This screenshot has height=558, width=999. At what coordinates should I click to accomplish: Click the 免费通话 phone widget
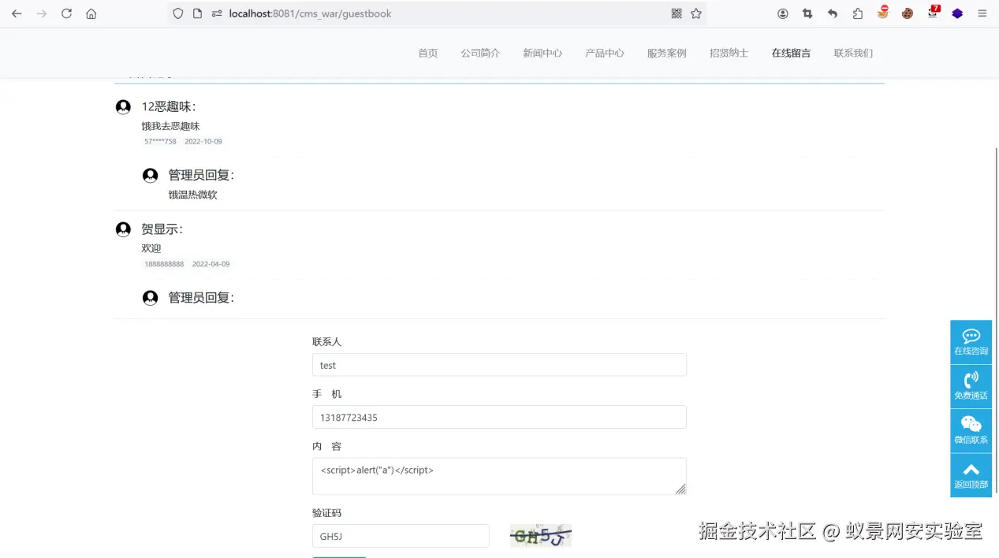971,386
